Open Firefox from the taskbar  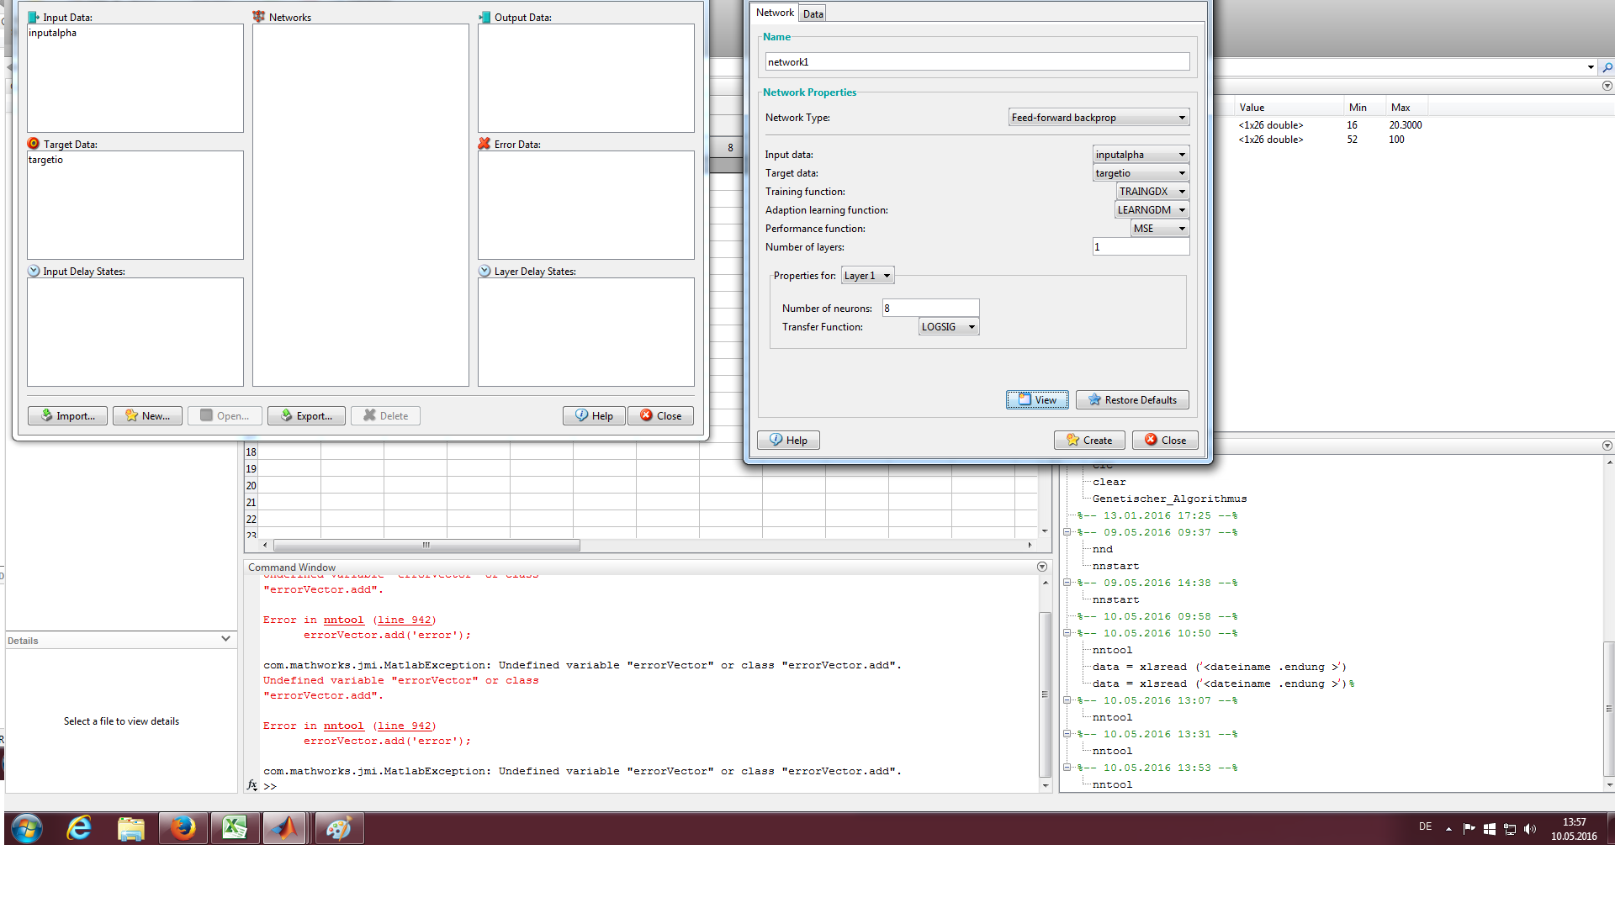tap(183, 828)
